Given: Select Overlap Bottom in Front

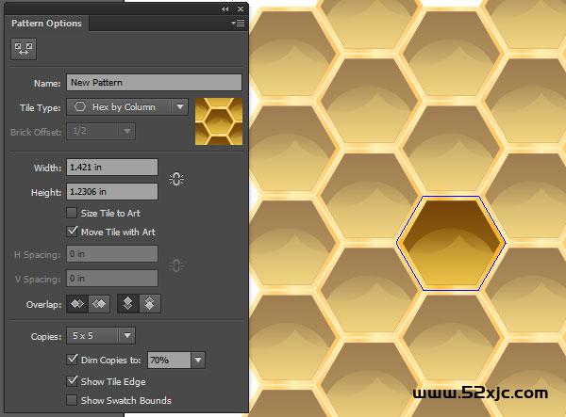Looking at the screenshot, I should 150,304.
